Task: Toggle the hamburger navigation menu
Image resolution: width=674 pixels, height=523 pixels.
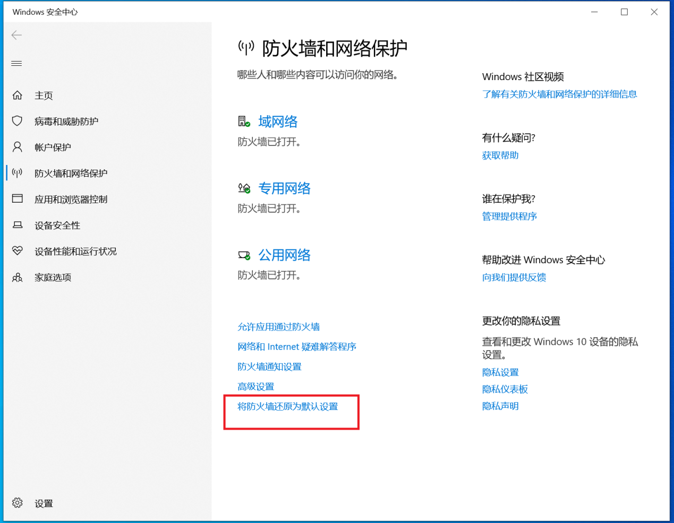Action: 16,64
